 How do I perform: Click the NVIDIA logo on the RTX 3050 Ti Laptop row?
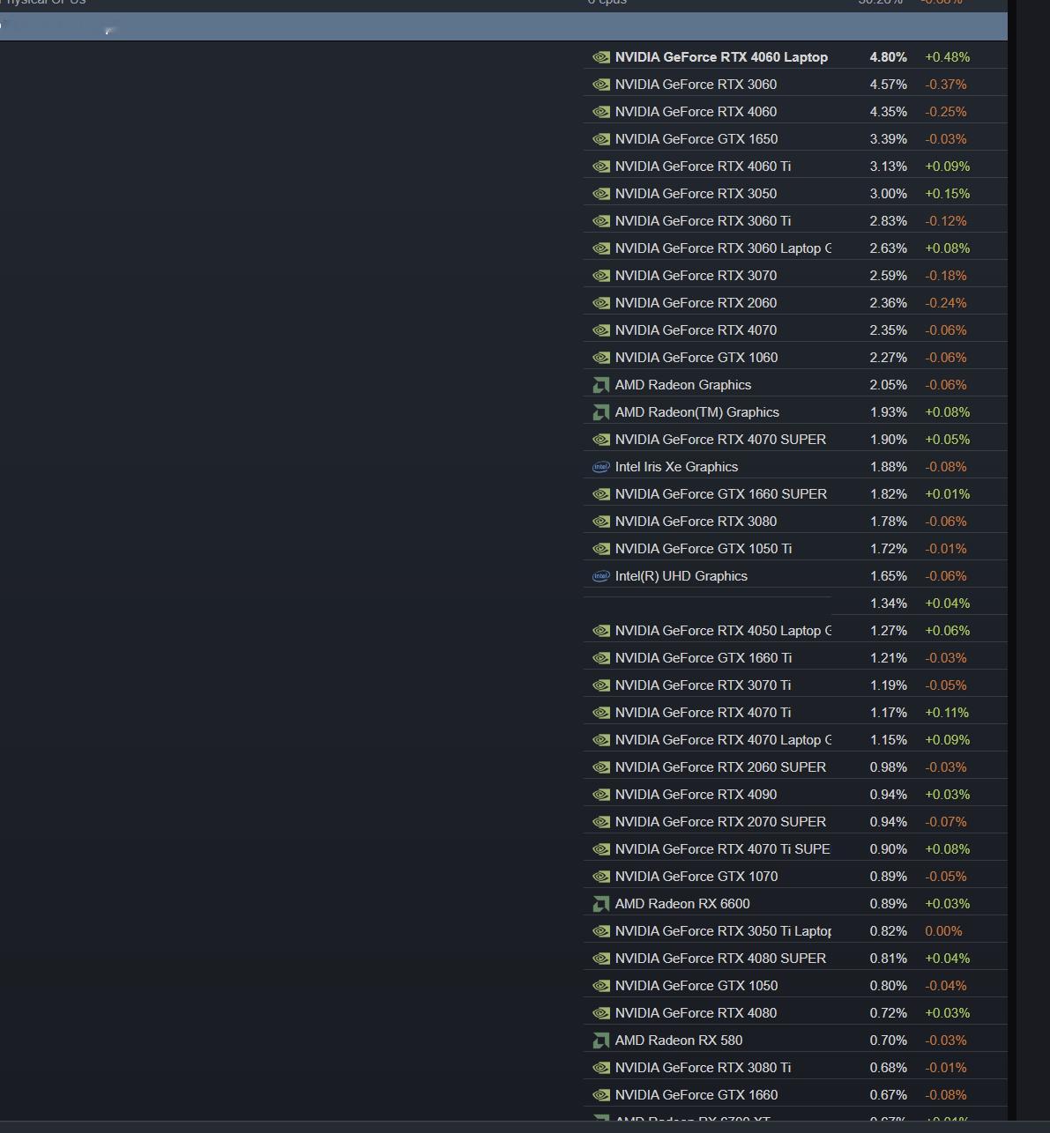pos(601,931)
